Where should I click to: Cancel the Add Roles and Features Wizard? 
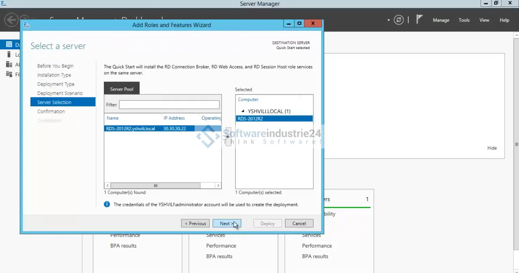click(299, 224)
